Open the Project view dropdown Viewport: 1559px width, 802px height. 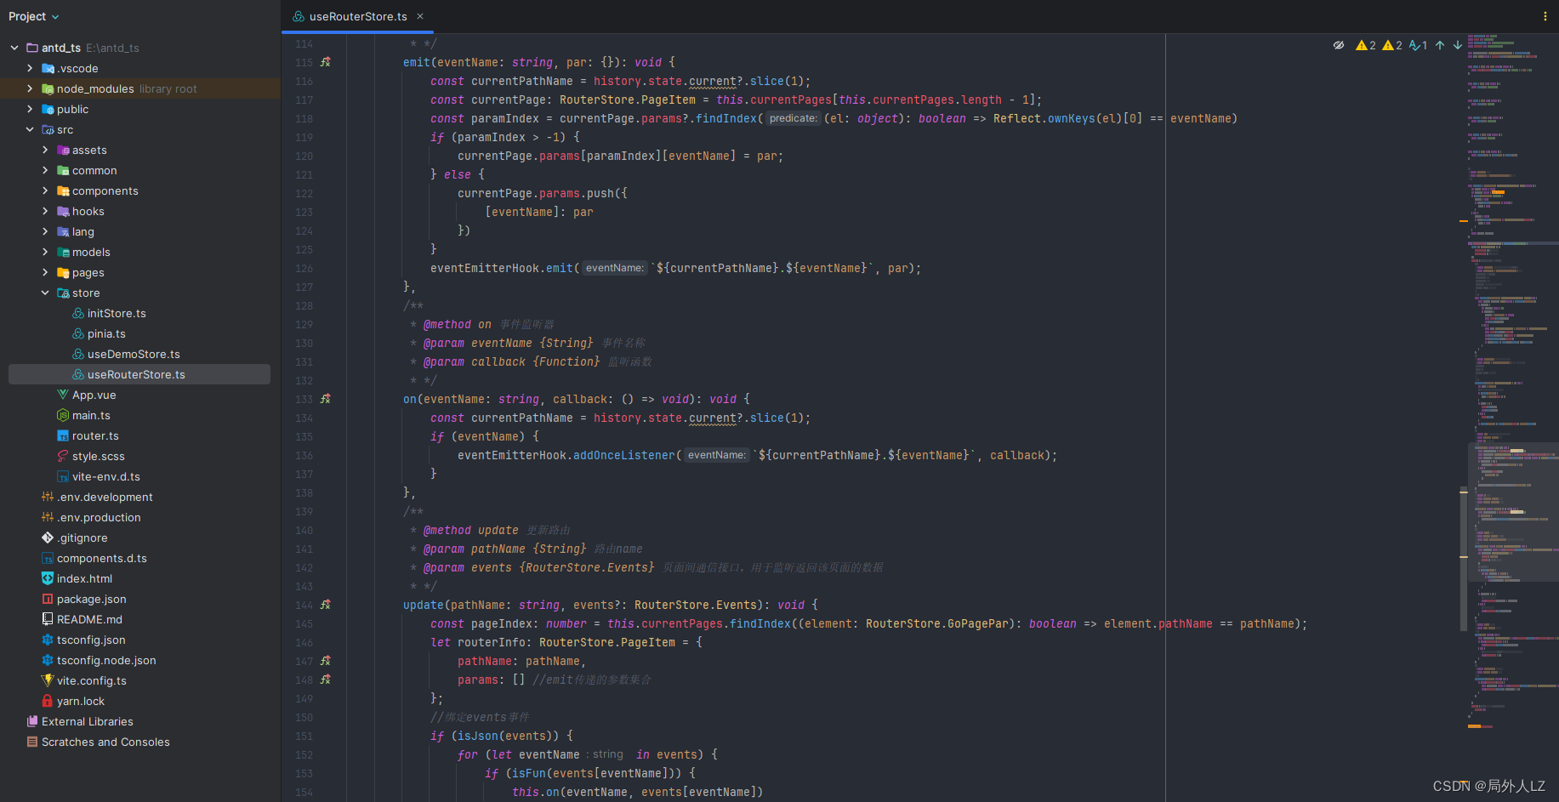click(x=34, y=16)
